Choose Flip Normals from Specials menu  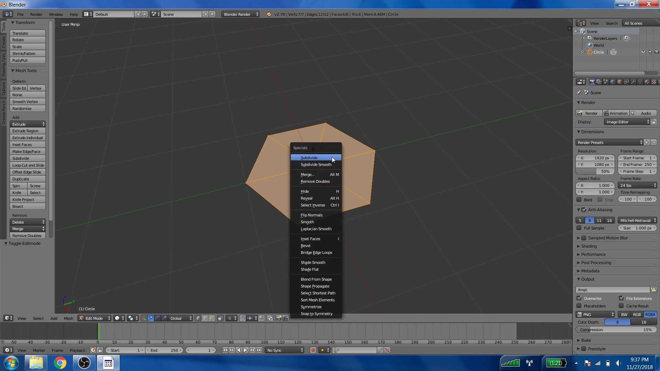(316, 215)
